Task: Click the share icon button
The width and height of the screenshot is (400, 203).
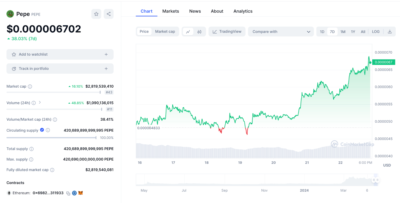Action: pyautogui.click(x=108, y=14)
